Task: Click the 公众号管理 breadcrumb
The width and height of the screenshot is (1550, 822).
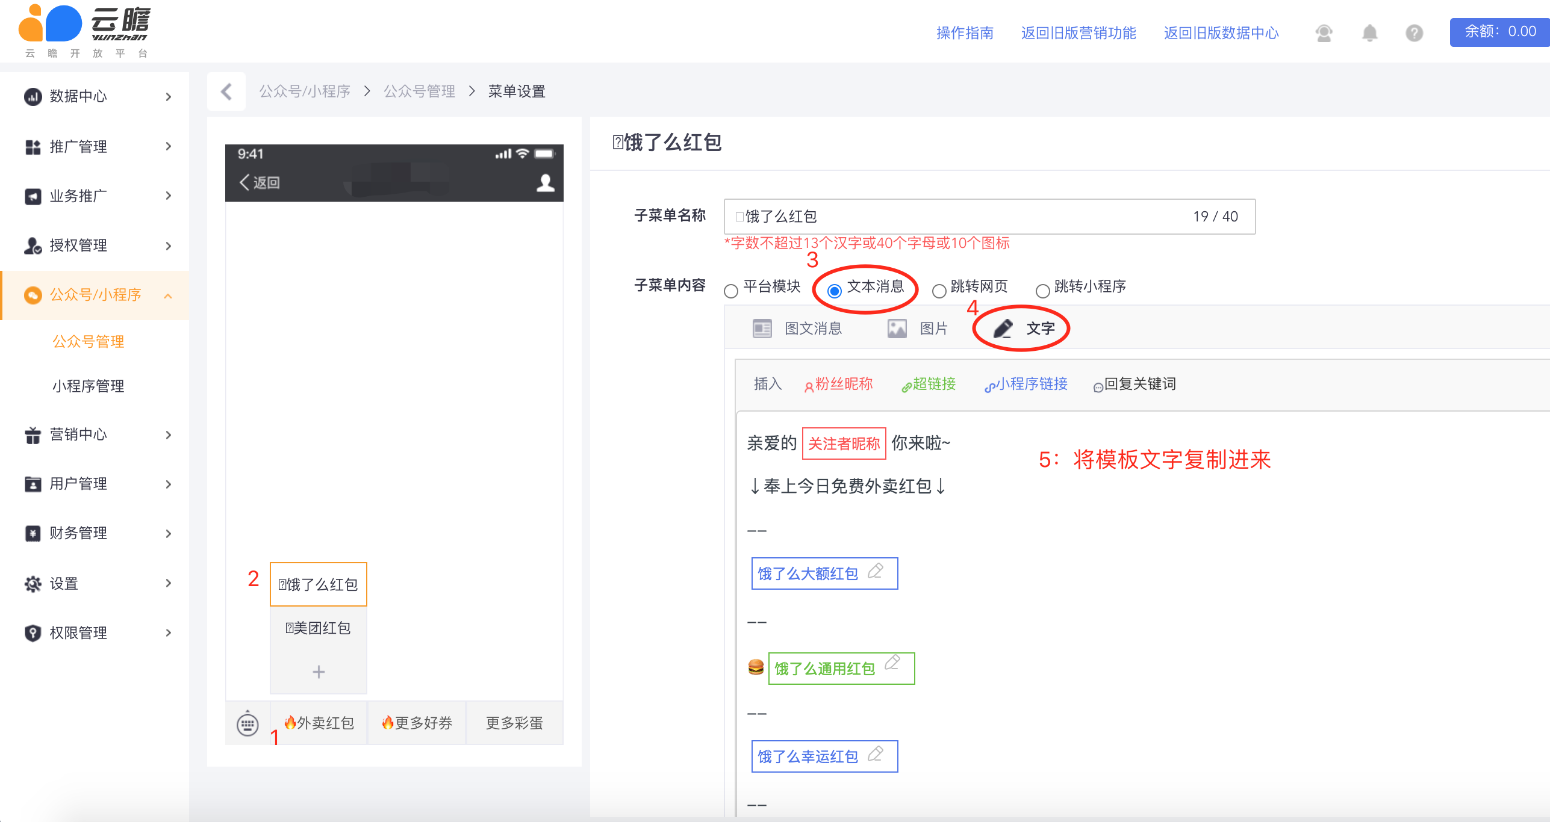Action: point(420,91)
